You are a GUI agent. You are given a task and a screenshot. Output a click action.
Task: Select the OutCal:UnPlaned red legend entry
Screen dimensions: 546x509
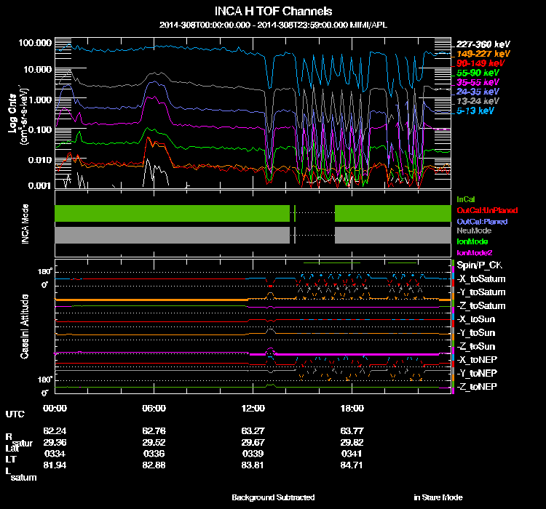click(x=481, y=210)
